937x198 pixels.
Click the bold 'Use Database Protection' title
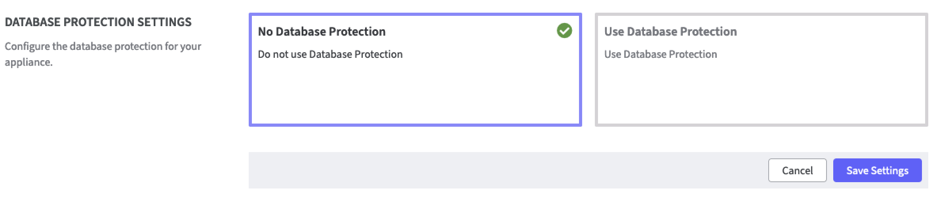(670, 32)
